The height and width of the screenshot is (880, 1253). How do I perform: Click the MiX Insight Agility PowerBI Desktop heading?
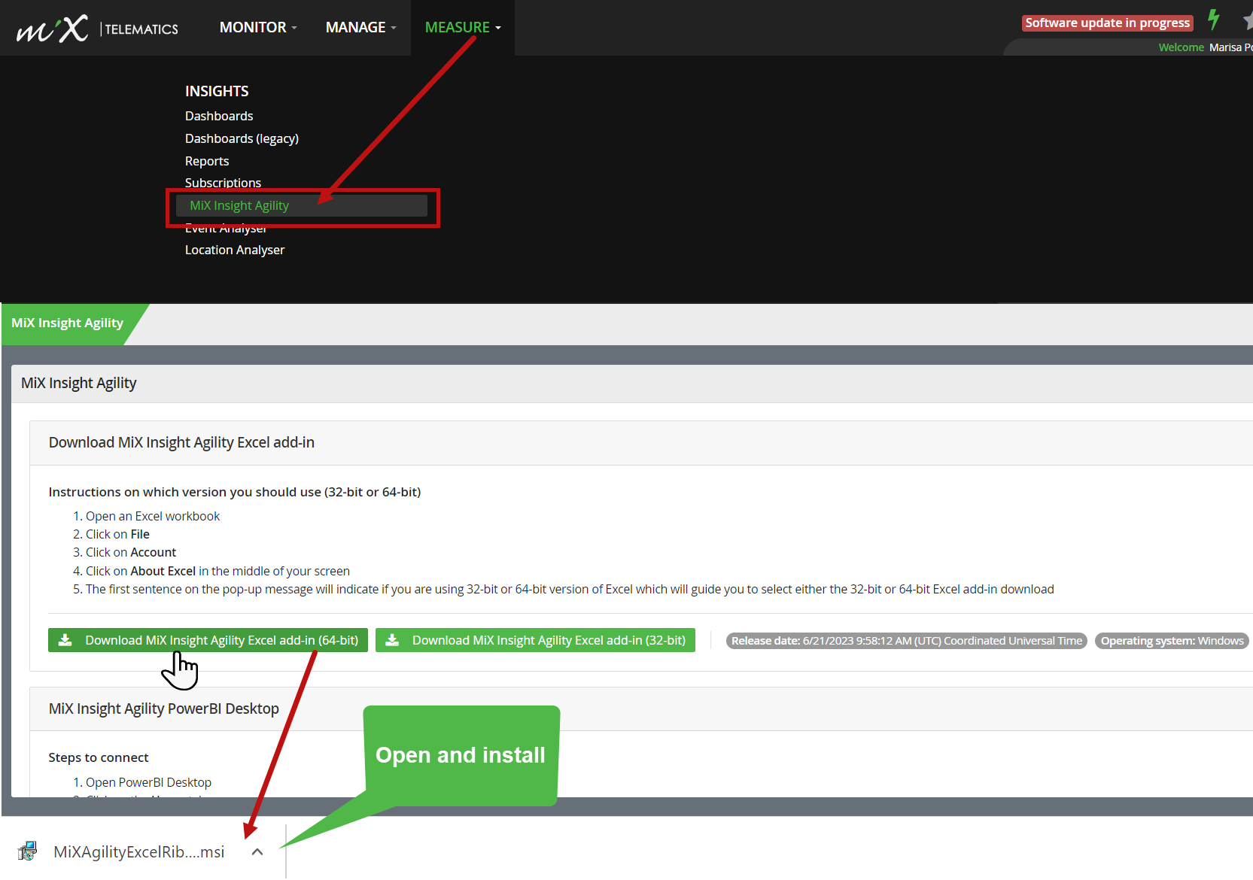(x=164, y=709)
